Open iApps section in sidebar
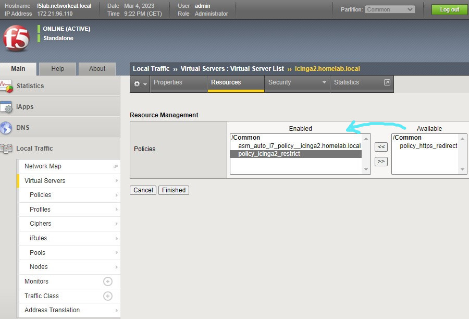This screenshot has height=319, width=469. coord(60,107)
